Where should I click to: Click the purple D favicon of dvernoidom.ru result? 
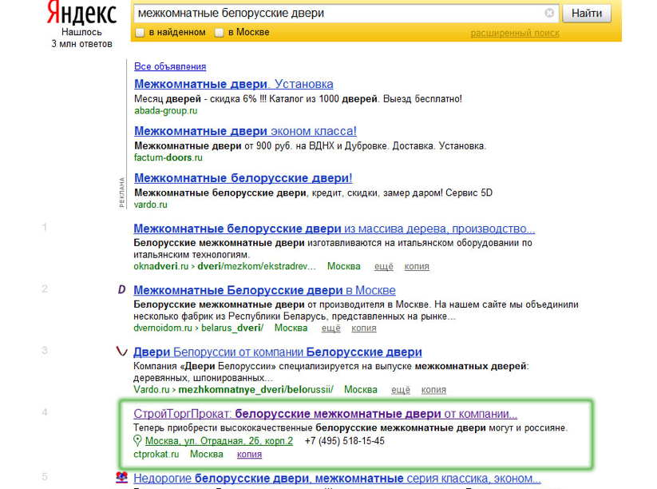tap(121, 290)
